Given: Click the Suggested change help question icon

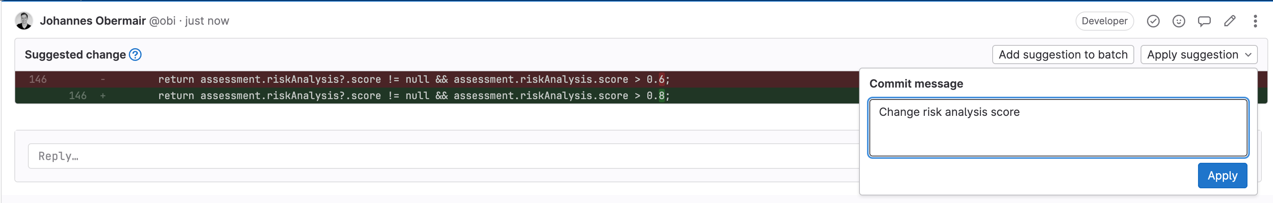Looking at the screenshot, I should [135, 55].
